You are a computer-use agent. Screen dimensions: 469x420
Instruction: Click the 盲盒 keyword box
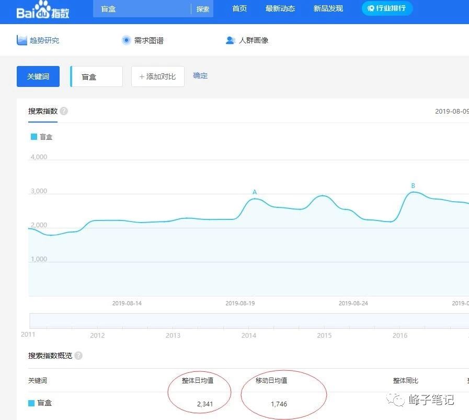point(96,76)
